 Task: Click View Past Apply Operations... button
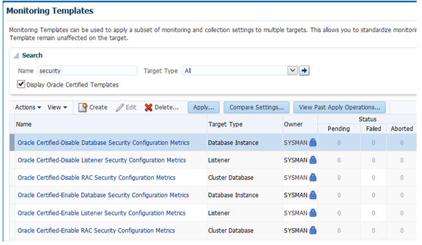pos(339,107)
